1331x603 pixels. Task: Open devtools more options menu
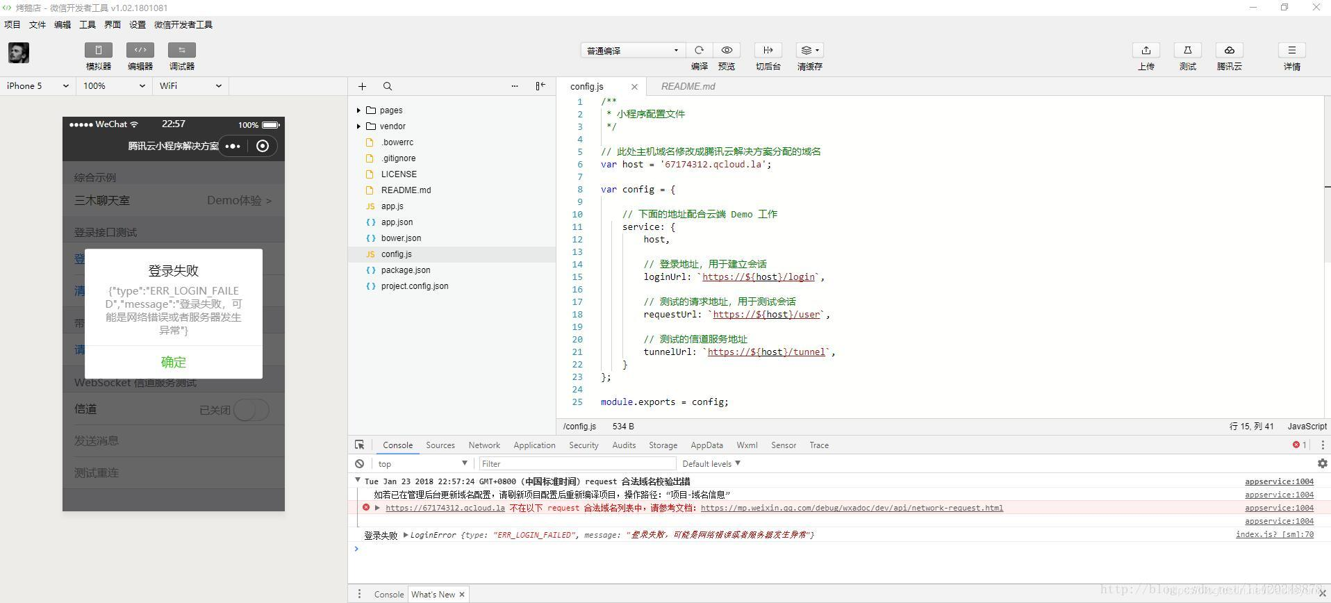[x=1323, y=445]
